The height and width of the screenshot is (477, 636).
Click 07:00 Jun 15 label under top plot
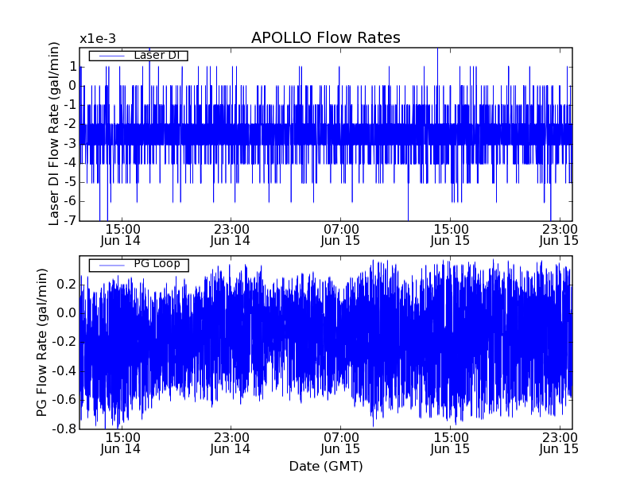pos(340,235)
